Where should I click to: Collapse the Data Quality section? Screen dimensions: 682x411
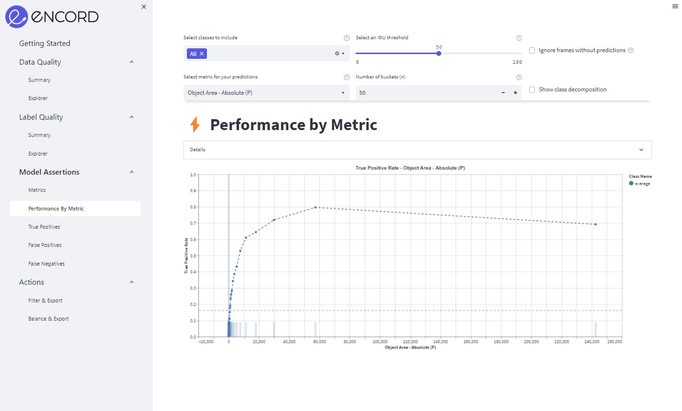click(131, 62)
